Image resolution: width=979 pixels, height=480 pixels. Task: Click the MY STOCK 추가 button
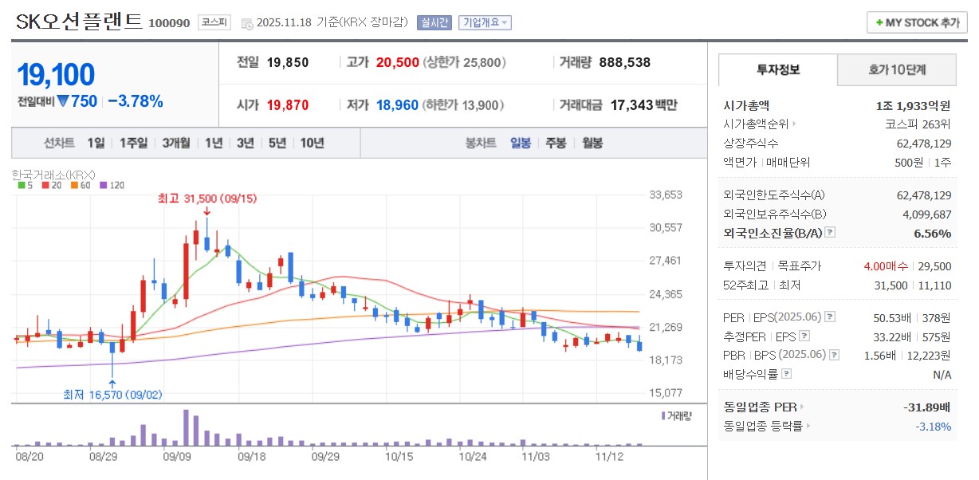point(915,22)
